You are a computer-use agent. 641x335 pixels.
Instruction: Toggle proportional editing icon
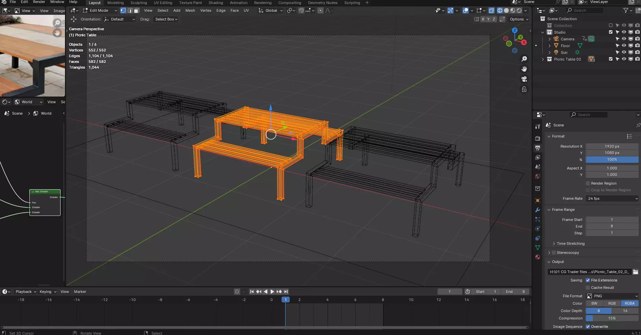point(320,10)
